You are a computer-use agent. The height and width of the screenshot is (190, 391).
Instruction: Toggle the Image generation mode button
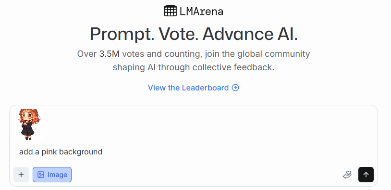pyautogui.click(x=52, y=175)
